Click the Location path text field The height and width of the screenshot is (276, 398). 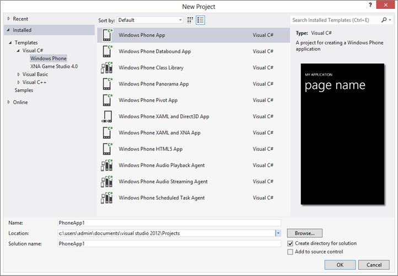(x=166, y=233)
